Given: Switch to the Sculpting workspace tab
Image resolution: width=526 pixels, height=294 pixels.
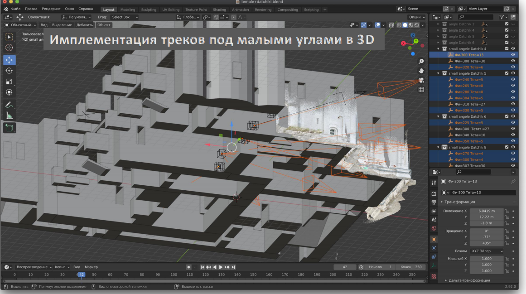Looking at the screenshot, I should (148, 10).
